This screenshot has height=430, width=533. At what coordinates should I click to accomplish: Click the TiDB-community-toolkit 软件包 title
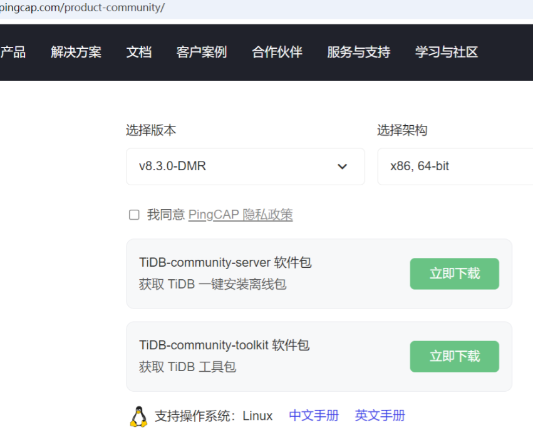[224, 346]
